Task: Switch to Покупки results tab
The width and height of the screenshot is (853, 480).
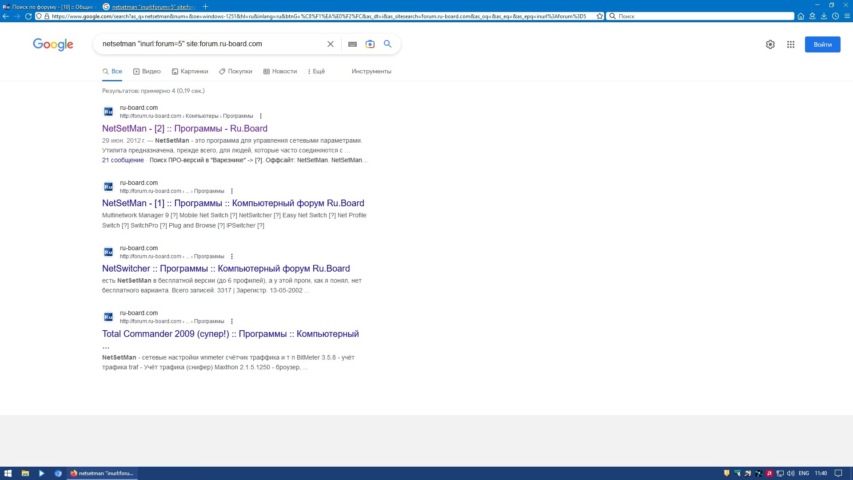Action: tap(235, 72)
